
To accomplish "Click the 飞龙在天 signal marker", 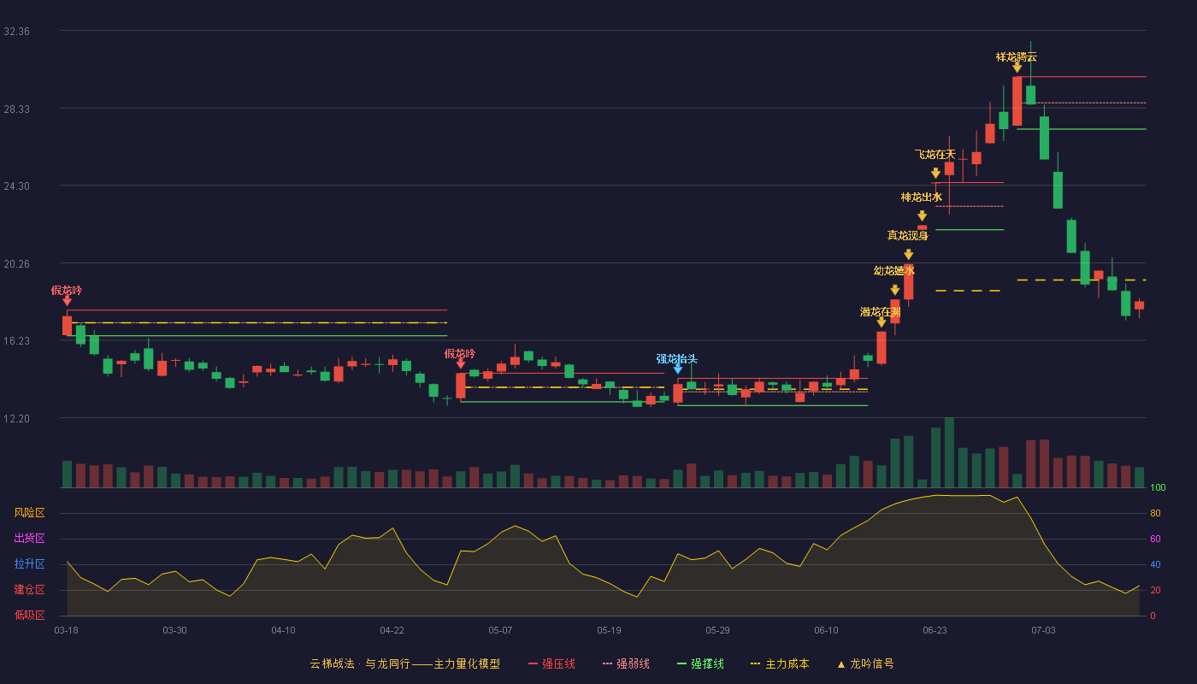I will coord(935,174).
